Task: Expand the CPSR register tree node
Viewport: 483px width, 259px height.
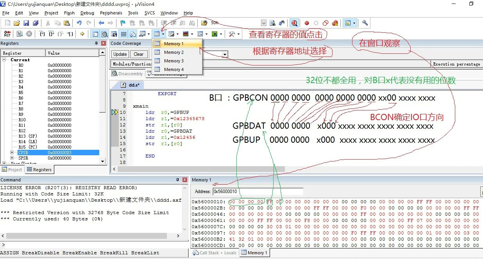Action: click(x=12, y=153)
